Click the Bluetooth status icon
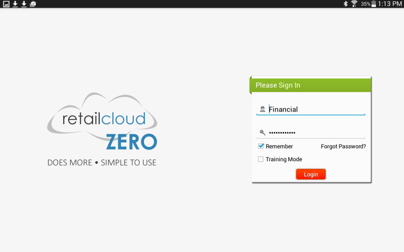 [346, 4]
